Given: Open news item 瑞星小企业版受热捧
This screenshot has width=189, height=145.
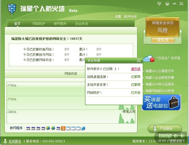Looking at the screenshot, I should pos(160,78).
